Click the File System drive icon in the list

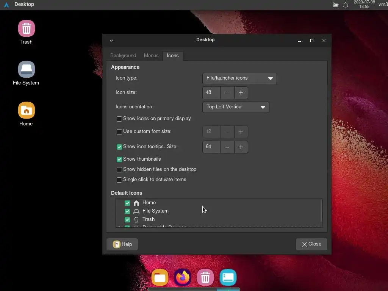click(136, 211)
